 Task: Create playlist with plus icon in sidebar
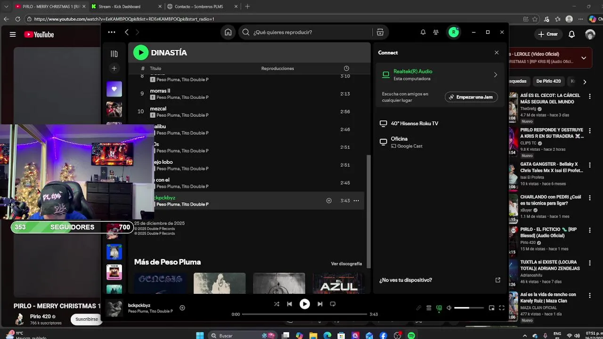(114, 68)
